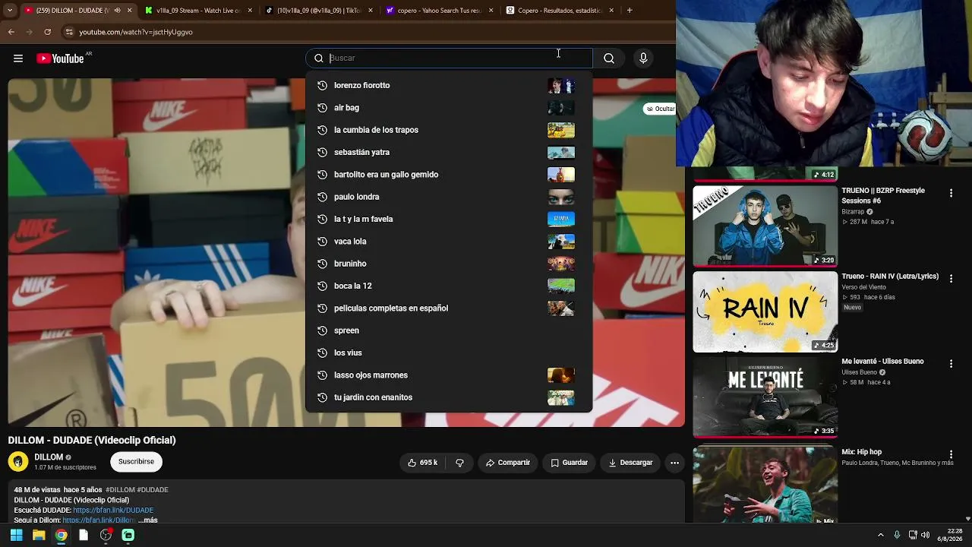This screenshot has height=547, width=972.
Task: Hide overlay with Ocultar button
Action: pyautogui.click(x=660, y=109)
